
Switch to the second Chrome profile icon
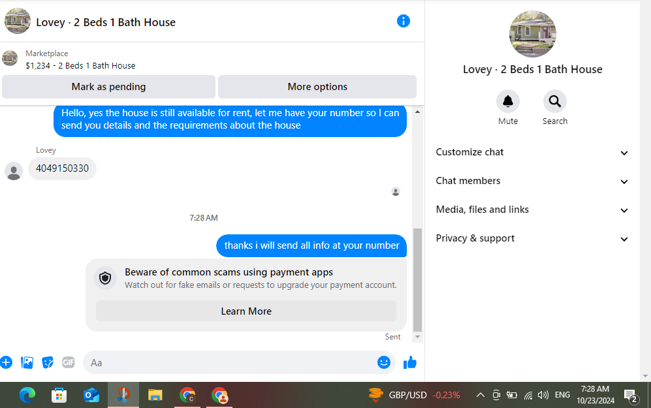(x=219, y=395)
